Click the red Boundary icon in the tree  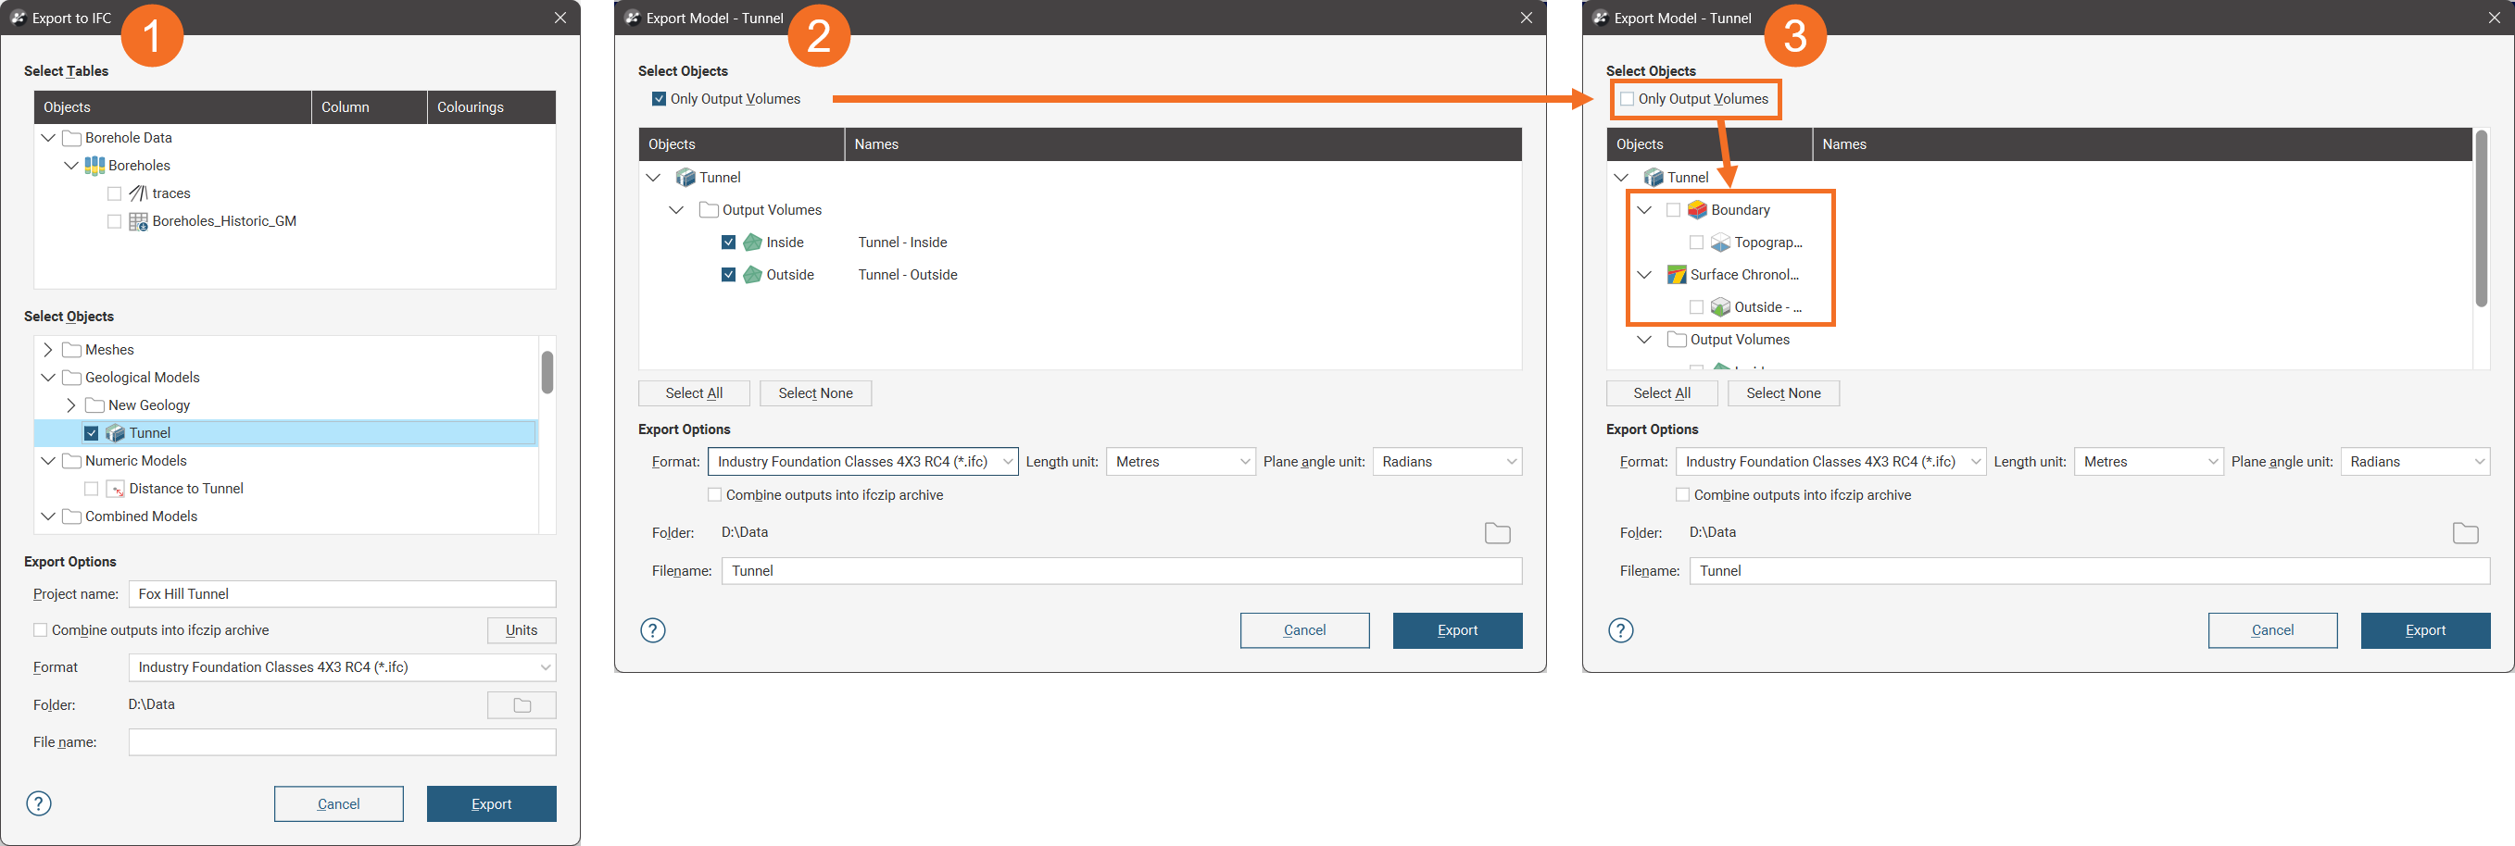pos(1697,210)
